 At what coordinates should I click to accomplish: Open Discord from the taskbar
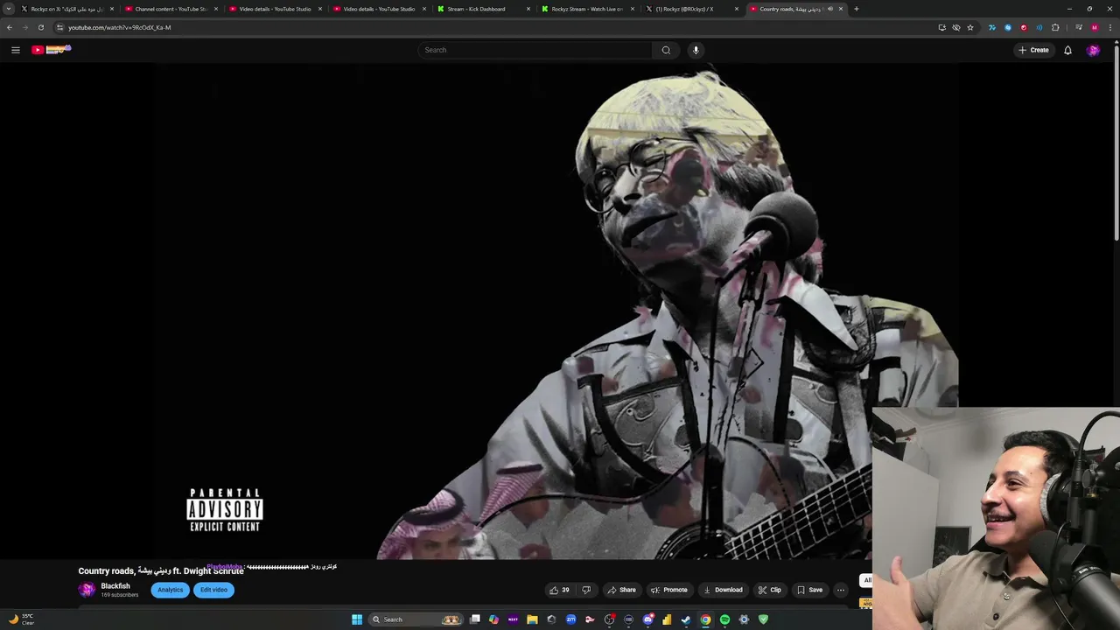[647, 619]
